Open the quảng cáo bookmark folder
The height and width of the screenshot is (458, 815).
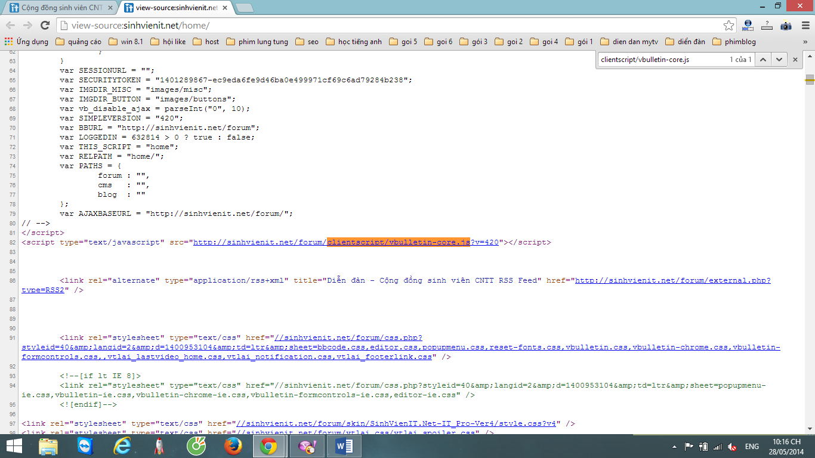78,42
